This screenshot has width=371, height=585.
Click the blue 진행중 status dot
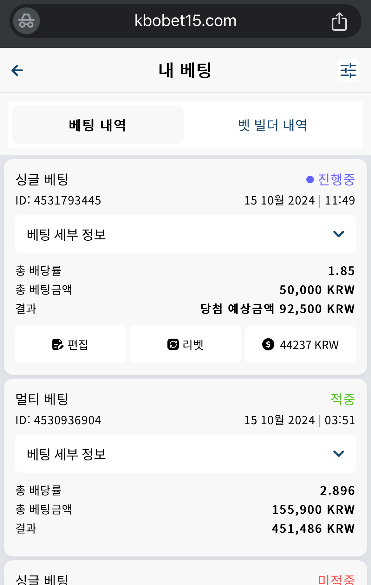click(x=310, y=179)
